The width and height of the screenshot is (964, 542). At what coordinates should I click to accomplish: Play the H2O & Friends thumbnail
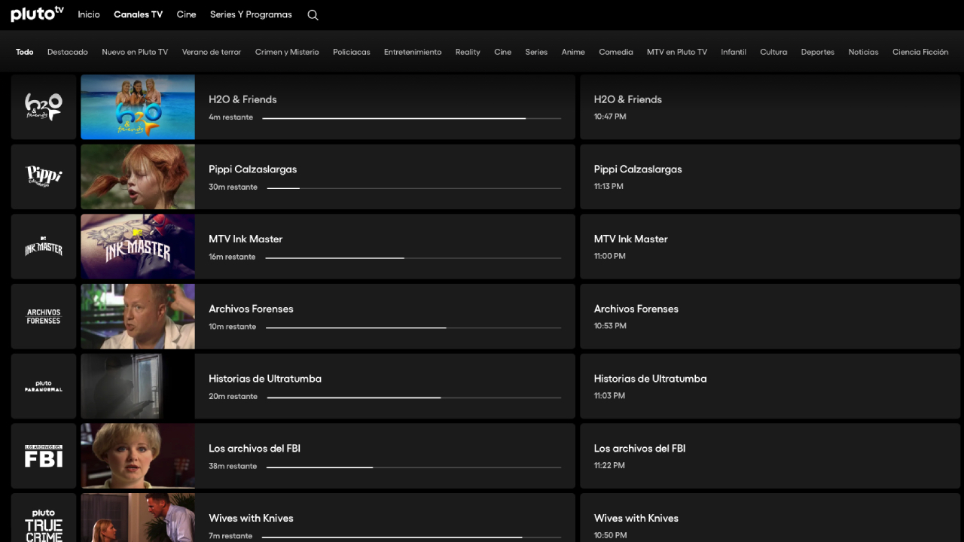(x=138, y=107)
